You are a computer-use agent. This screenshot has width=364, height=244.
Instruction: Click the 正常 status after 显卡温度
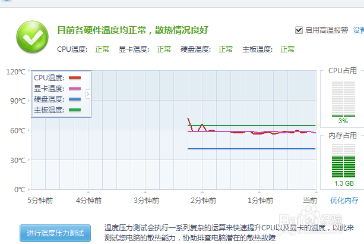(x=164, y=49)
